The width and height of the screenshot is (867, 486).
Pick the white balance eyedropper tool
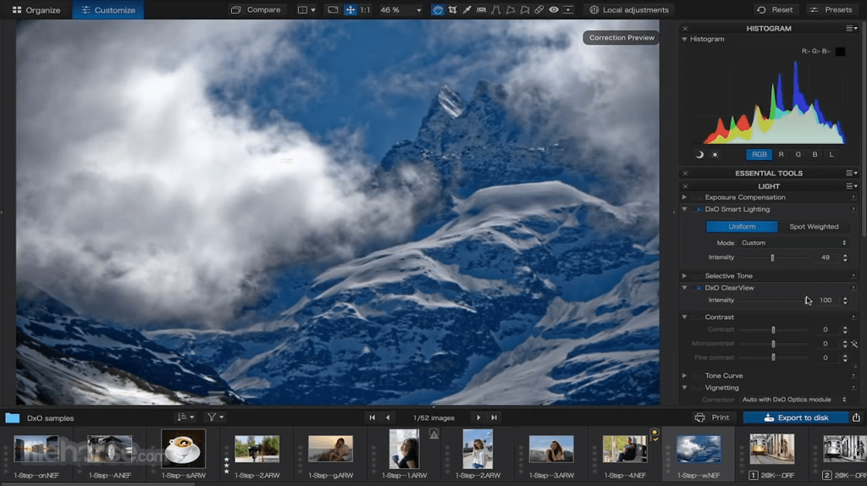[467, 10]
